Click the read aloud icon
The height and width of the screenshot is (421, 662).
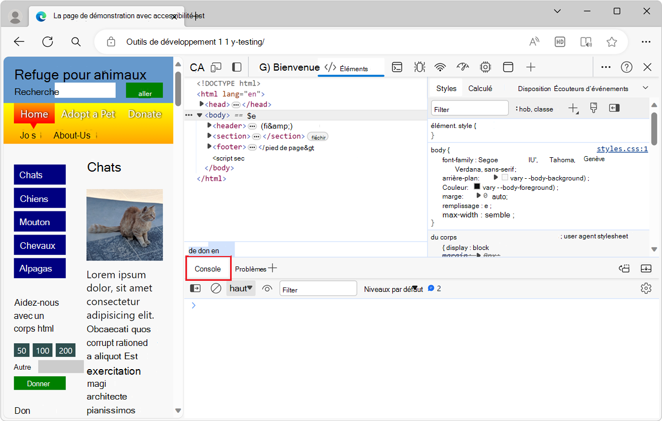click(x=534, y=42)
